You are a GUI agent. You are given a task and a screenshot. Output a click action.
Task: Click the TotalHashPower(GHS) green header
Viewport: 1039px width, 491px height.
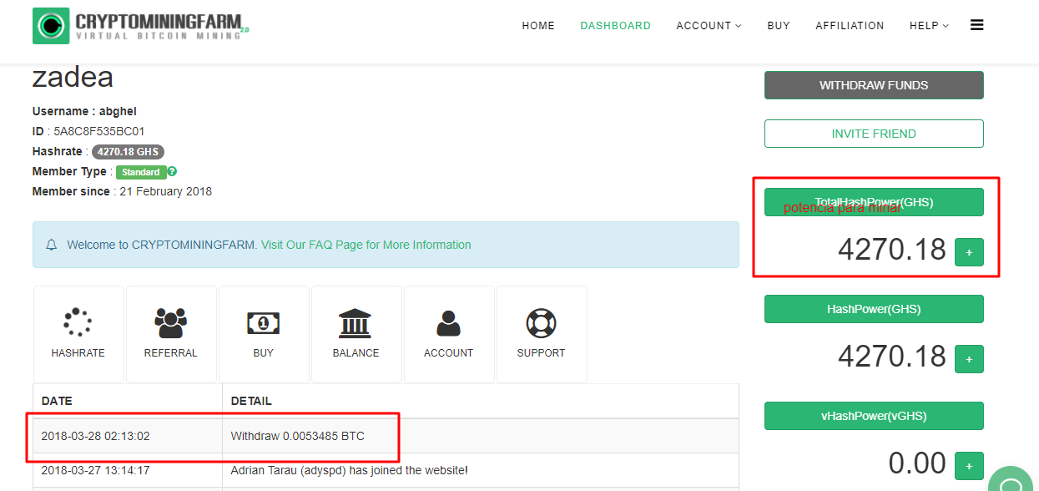(x=874, y=202)
